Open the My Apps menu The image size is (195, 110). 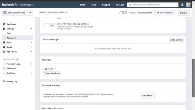pyautogui.click(x=120, y=5)
